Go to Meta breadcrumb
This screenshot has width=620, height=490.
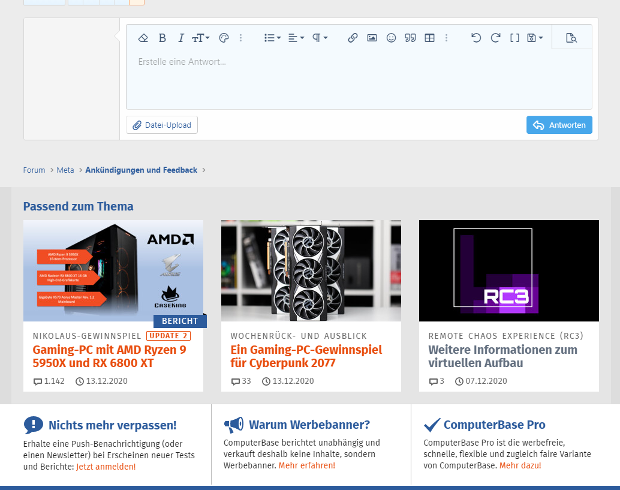[65, 170]
